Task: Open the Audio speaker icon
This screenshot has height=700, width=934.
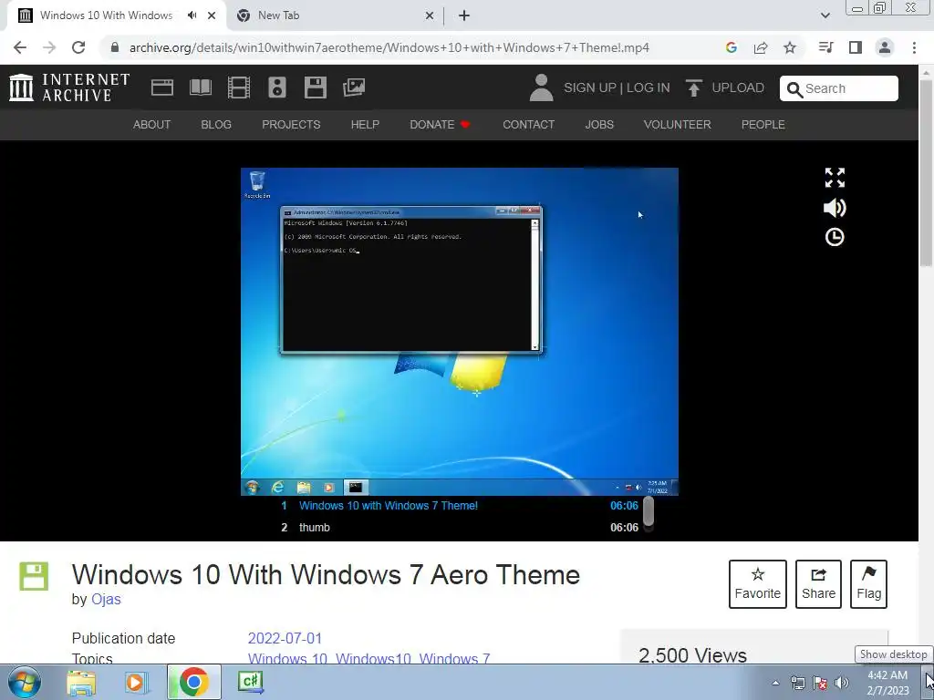Action: click(x=277, y=87)
